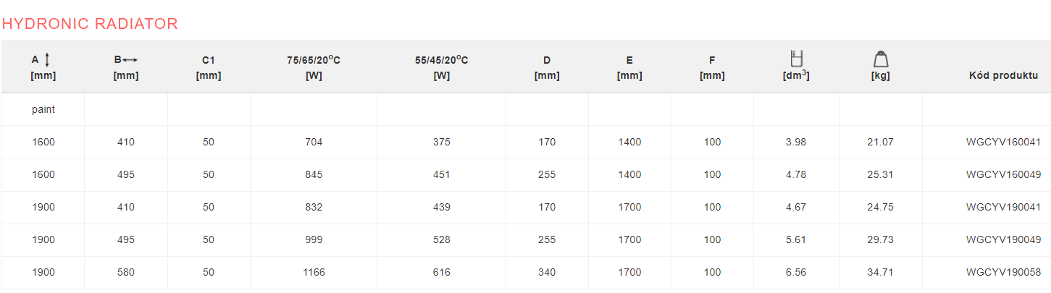Click product code WGCYV160049
Viewport: 1051px width, 293px height.
(1003, 174)
